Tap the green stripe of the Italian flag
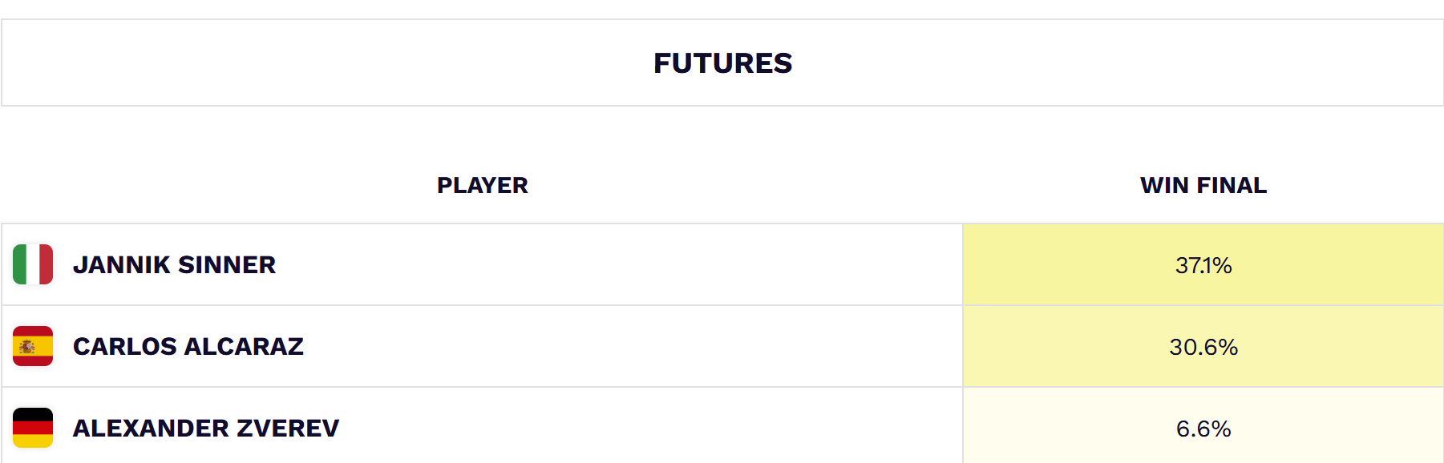Viewport: 1444px width, 463px height. tap(19, 264)
